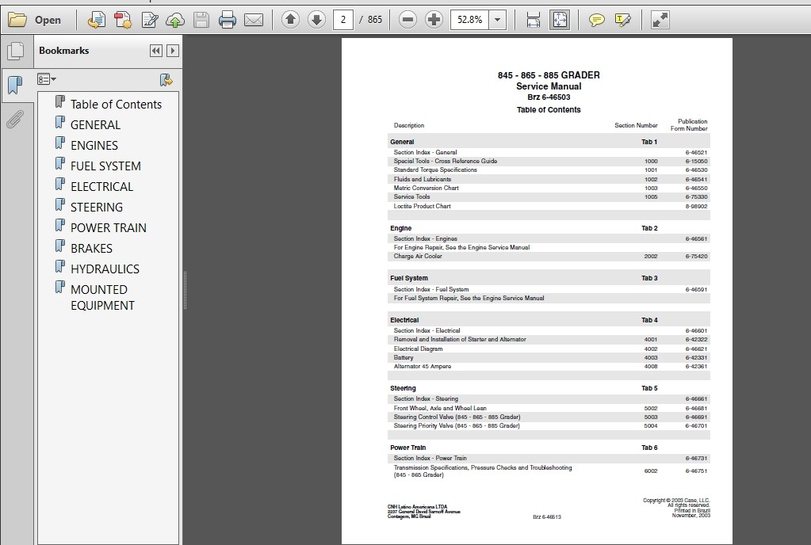Open the bookmarks options dropdown menu
This screenshot has width=811, height=545.
47,79
